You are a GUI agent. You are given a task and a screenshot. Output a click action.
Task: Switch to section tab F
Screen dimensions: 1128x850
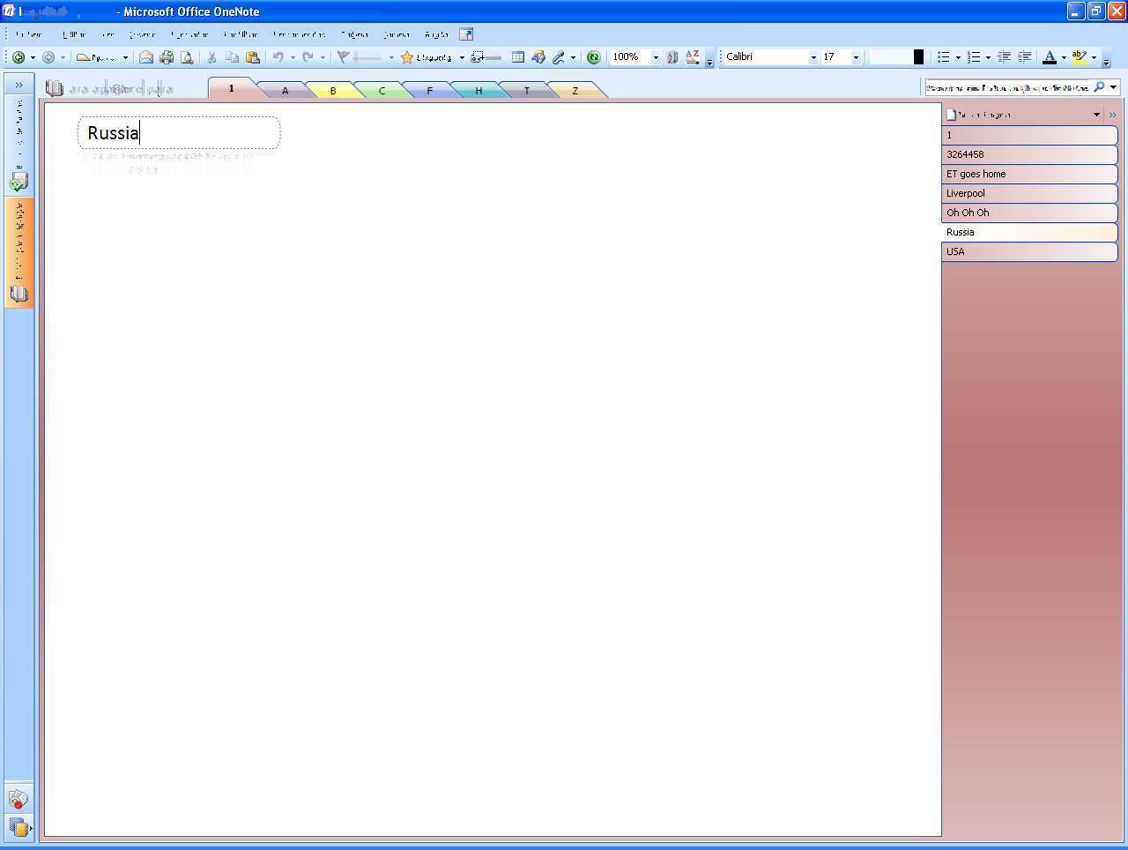(x=430, y=90)
